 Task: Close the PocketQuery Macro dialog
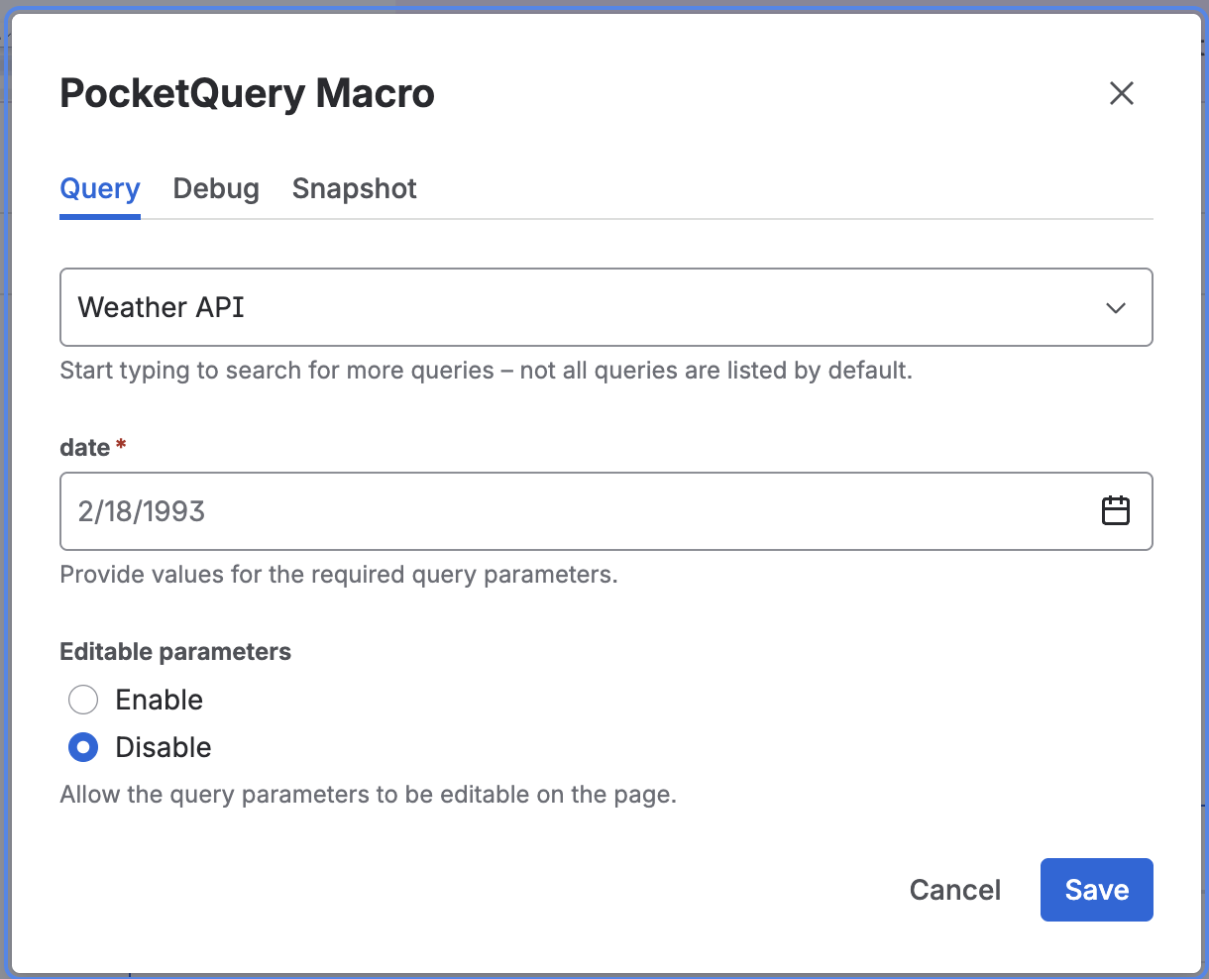(x=1121, y=93)
